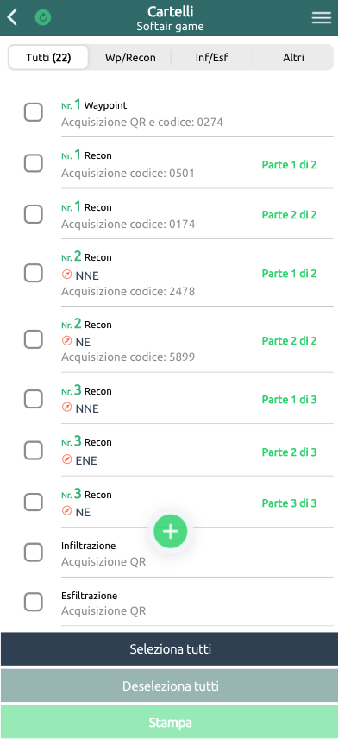Image resolution: width=338 pixels, height=740 pixels.
Task: Click compass icon on Recon 3 Parte 3
Action: 67,511
